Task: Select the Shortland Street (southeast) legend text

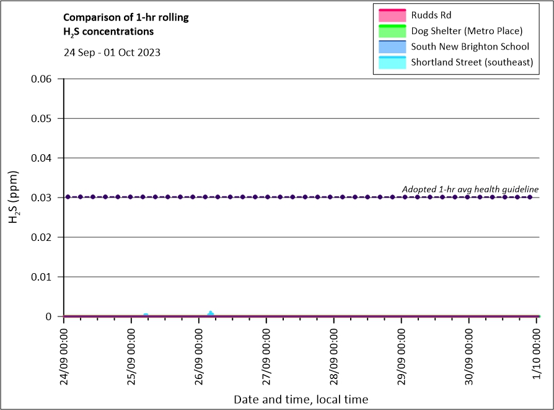Action: (472, 63)
